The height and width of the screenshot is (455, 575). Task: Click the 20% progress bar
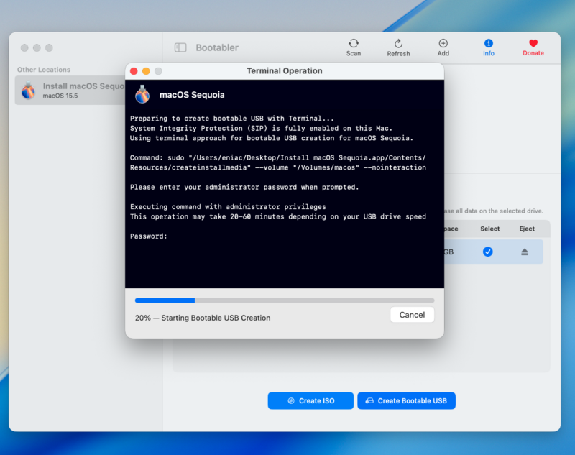(x=283, y=300)
